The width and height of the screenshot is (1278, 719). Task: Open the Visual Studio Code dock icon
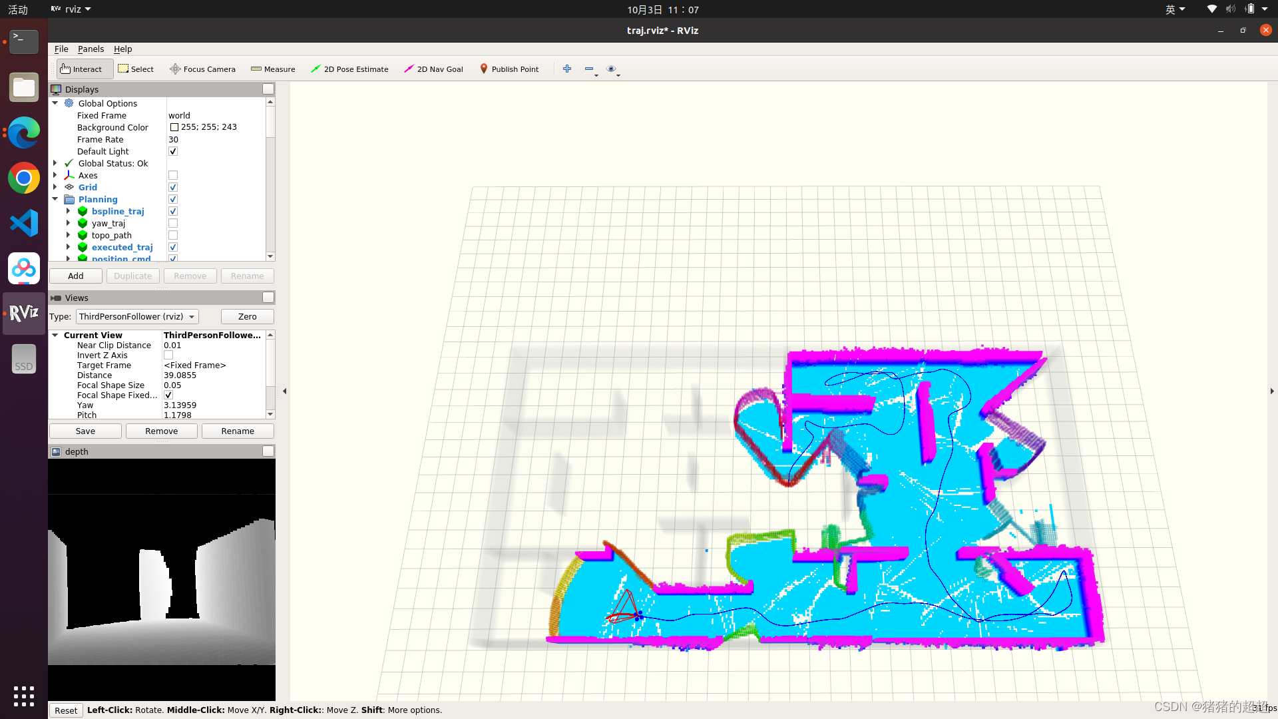tap(24, 223)
